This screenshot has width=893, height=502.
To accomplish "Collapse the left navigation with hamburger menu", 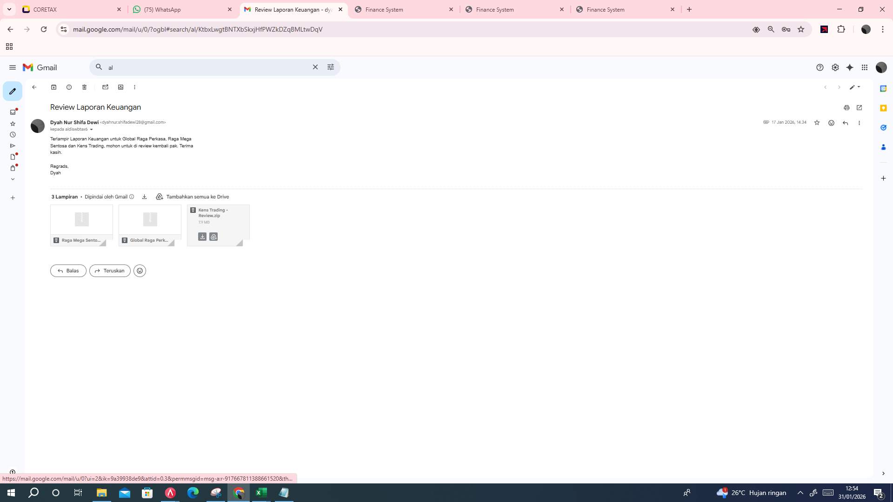I will (x=13, y=67).
